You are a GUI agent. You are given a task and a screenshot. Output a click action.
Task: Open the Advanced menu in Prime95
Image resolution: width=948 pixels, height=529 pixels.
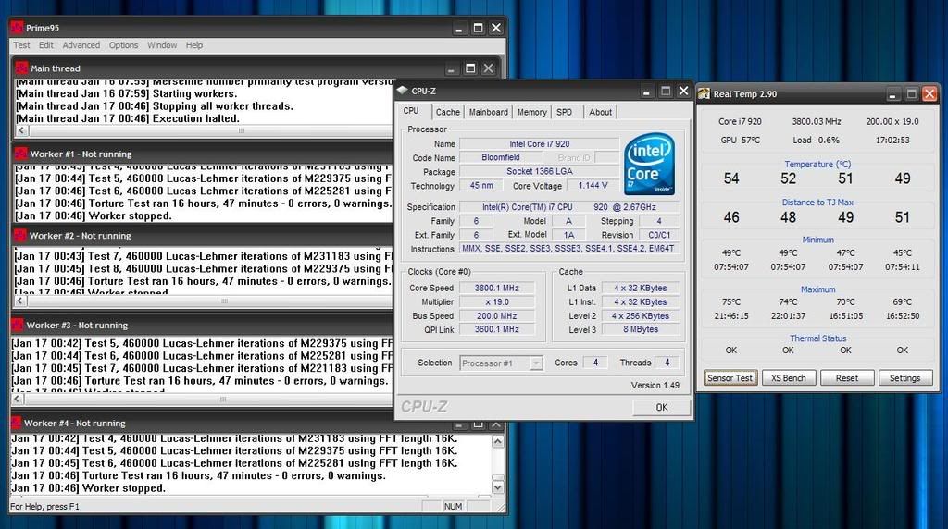pos(81,45)
